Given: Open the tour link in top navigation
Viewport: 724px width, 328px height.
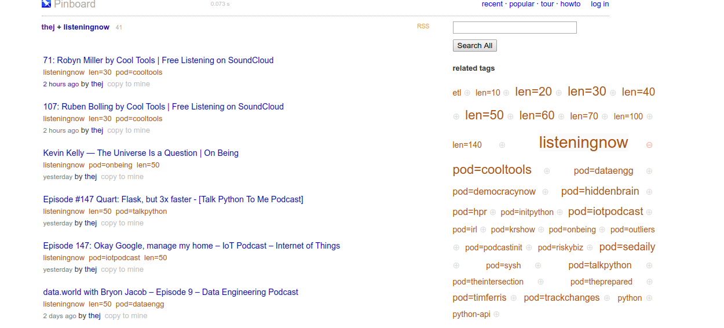Looking at the screenshot, I should coord(547,4).
